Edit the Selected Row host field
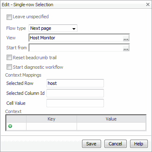Screen dimensions: 152x152 pyautogui.click(x=75, y=83)
